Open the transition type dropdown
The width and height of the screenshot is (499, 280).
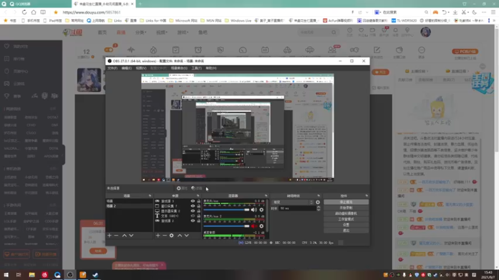pyautogui.click(x=293, y=202)
